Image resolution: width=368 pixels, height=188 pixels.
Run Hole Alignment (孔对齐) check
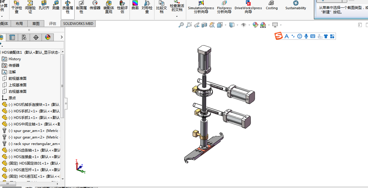(44, 5)
